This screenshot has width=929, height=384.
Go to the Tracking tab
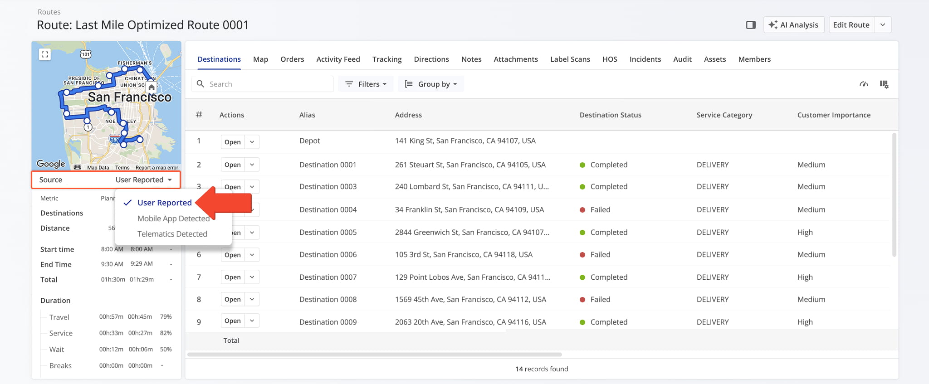[x=387, y=59]
